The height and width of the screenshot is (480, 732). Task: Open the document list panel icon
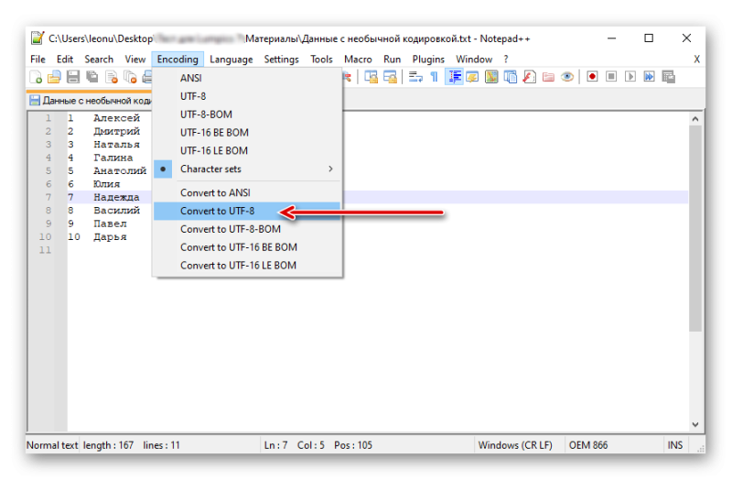(x=511, y=77)
